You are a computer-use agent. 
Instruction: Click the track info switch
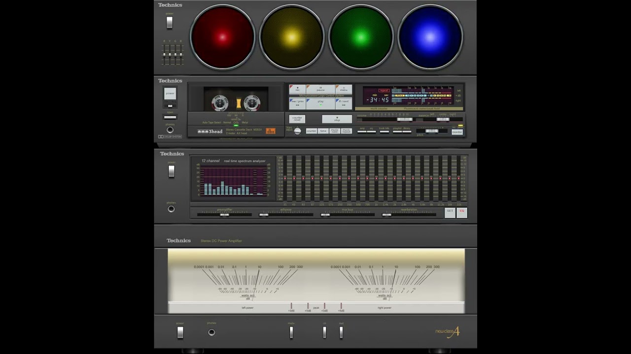[x=384, y=131]
